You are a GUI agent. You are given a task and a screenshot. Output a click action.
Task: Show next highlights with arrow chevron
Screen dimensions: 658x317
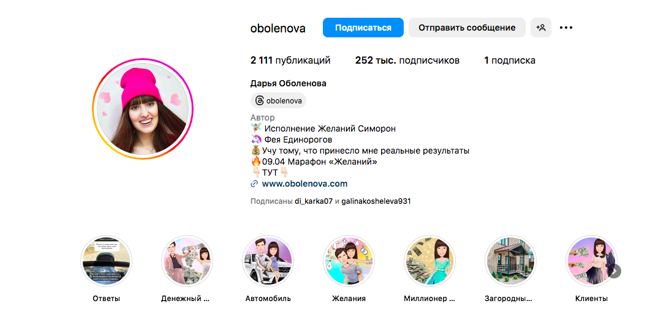click(x=614, y=271)
